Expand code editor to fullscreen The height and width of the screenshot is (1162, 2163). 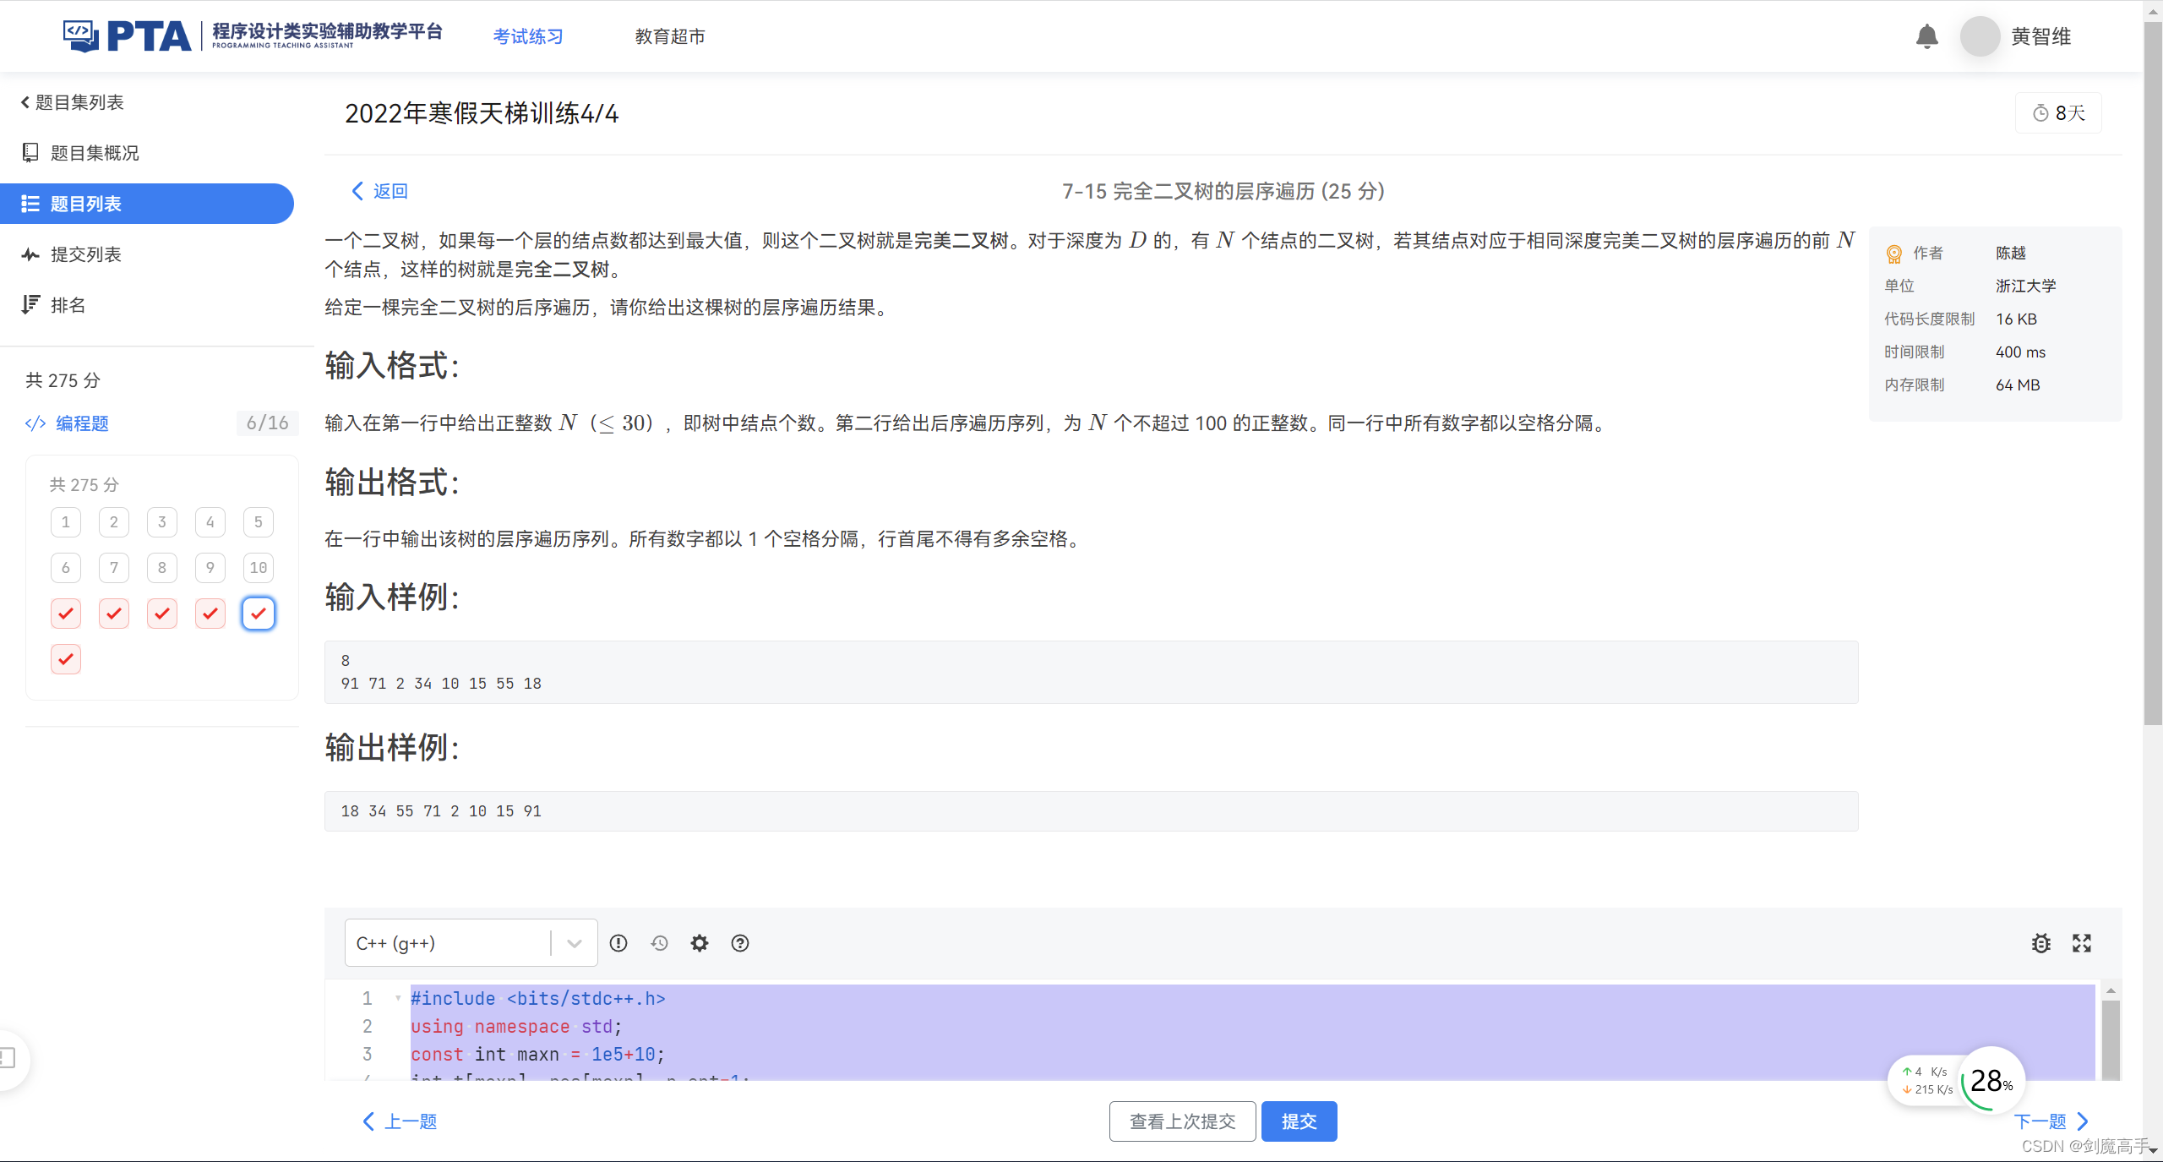click(2082, 943)
